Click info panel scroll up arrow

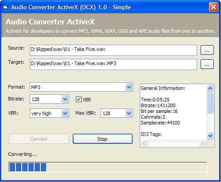pos(210,89)
